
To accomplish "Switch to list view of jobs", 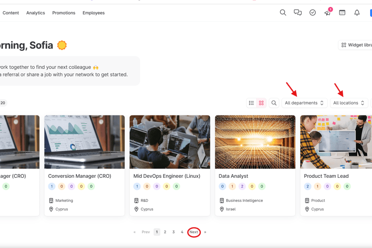I will coord(252,103).
